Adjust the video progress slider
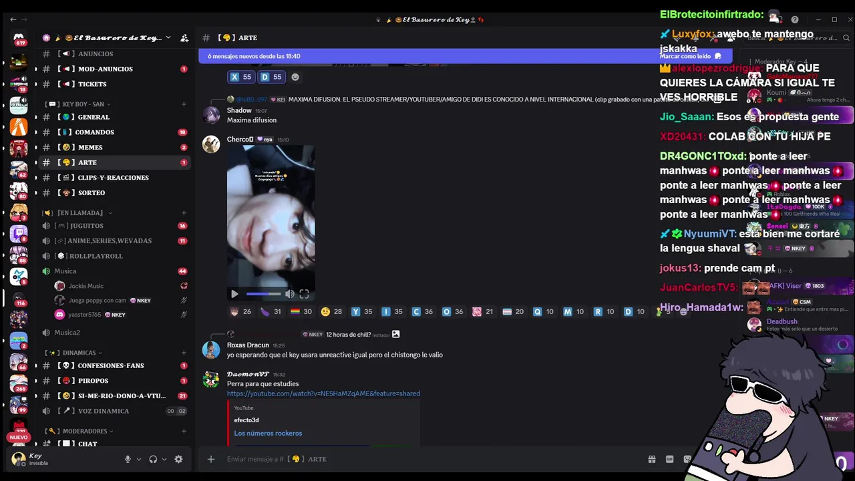This screenshot has width=855, height=481. (263, 294)
